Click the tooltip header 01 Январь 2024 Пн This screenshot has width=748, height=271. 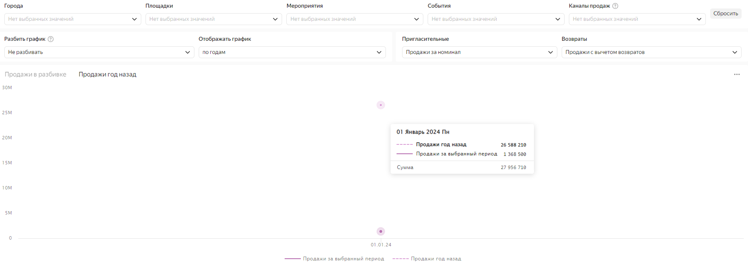point(423,132)
